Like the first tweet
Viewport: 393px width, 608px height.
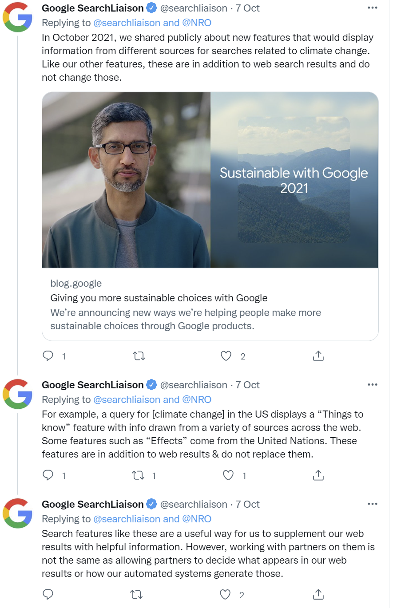pyautogui.click(x=226, y=356)
